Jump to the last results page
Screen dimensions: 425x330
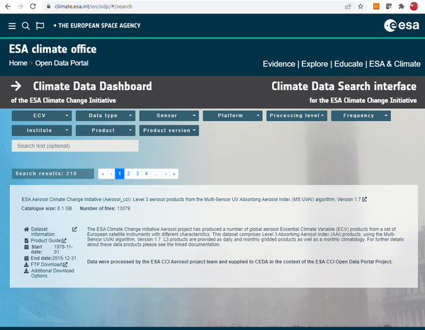pos(174,173)
